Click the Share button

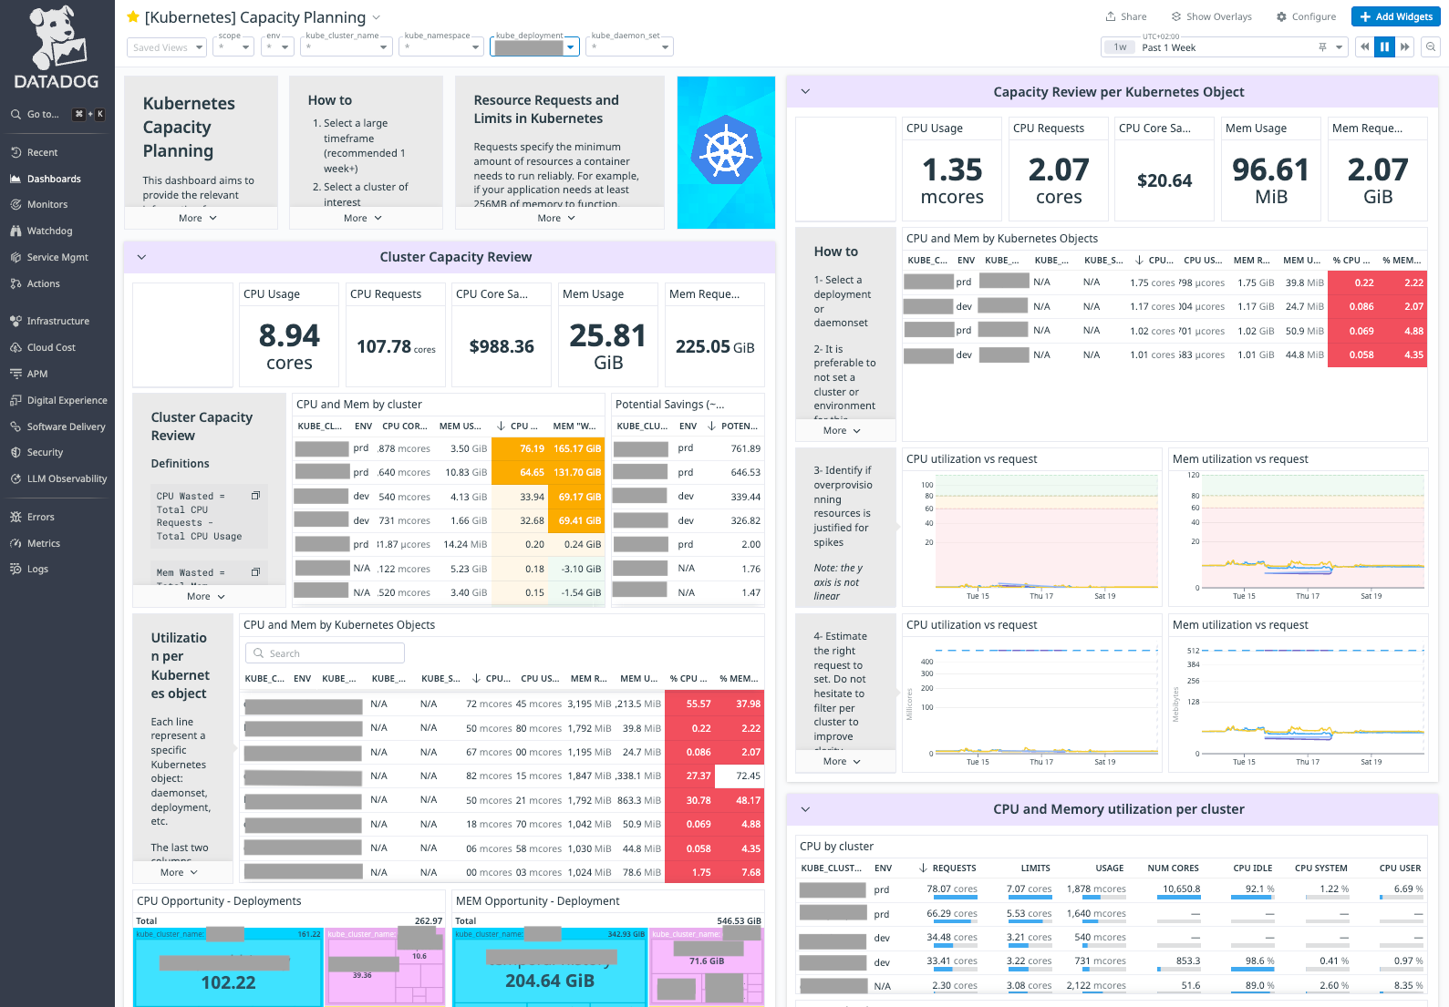(x=1126, y=17)
